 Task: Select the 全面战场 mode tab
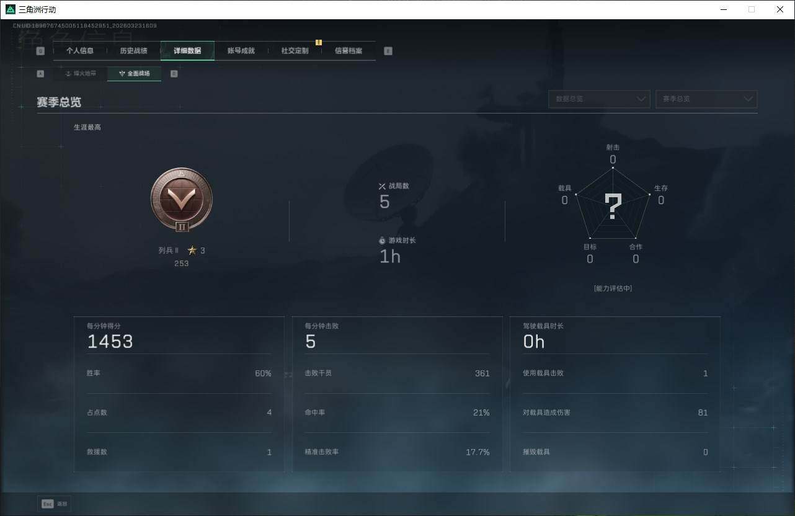[135, 74]
